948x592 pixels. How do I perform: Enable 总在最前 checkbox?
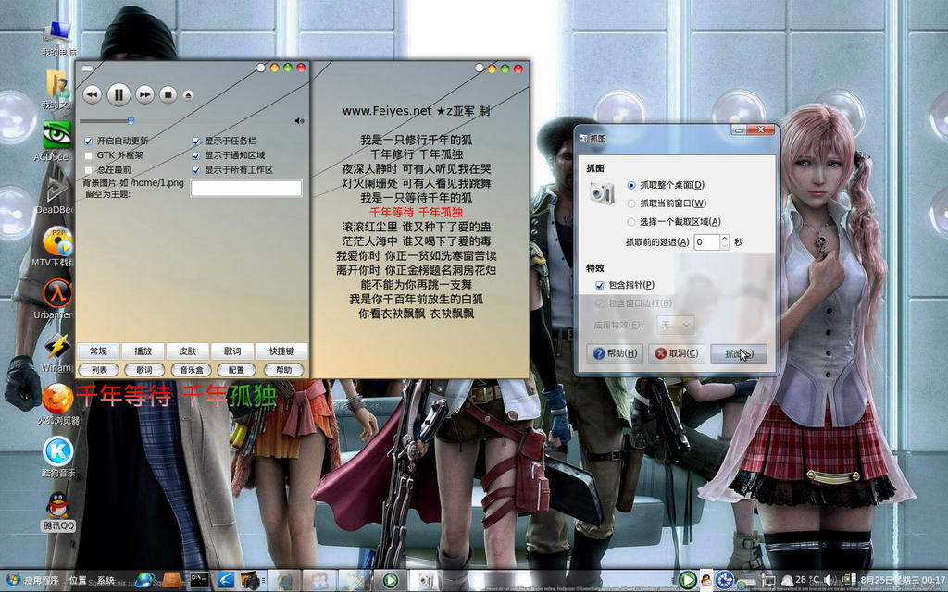point(88,170)
